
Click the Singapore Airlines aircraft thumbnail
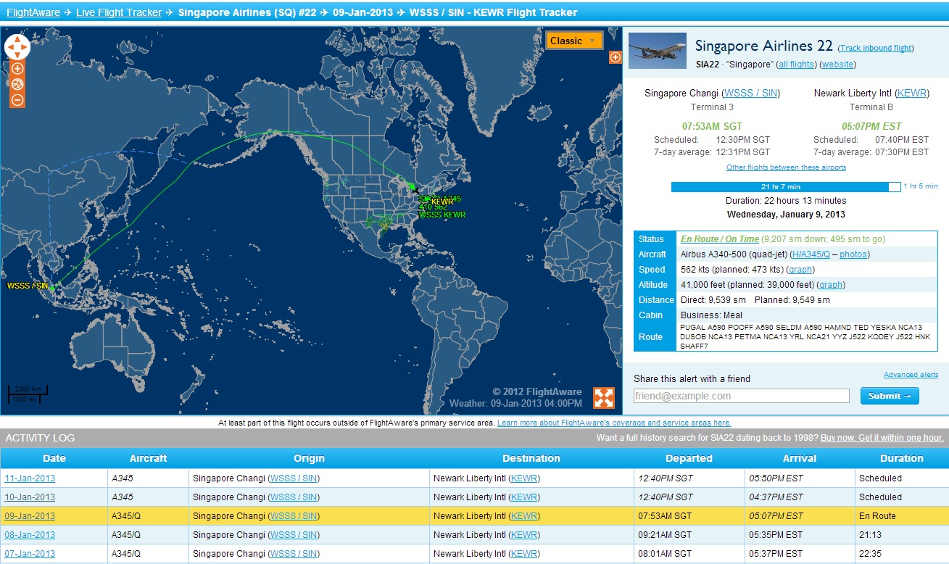coord(657,51)
